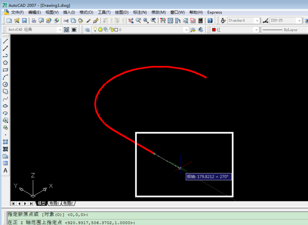Select the Spline tool
308x225 pixels.
coord(5,99)
